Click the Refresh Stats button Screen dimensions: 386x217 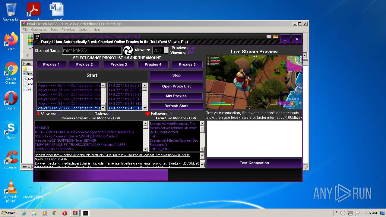point(176,106)
